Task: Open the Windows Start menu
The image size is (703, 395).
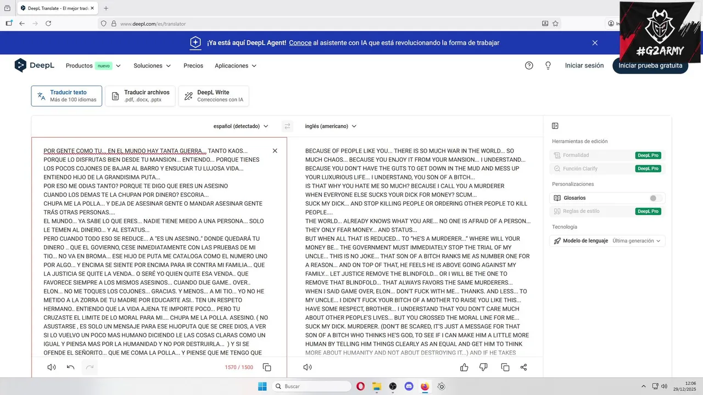Action: [263, 386]
